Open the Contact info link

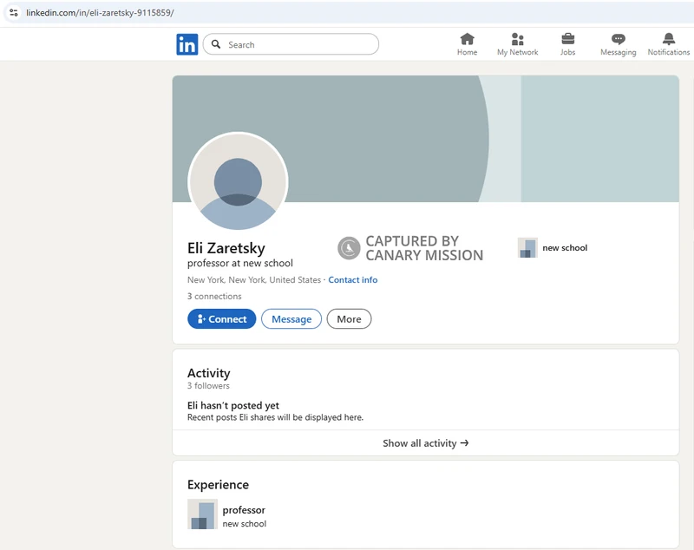pyautogui.click(x=353, y=280)
